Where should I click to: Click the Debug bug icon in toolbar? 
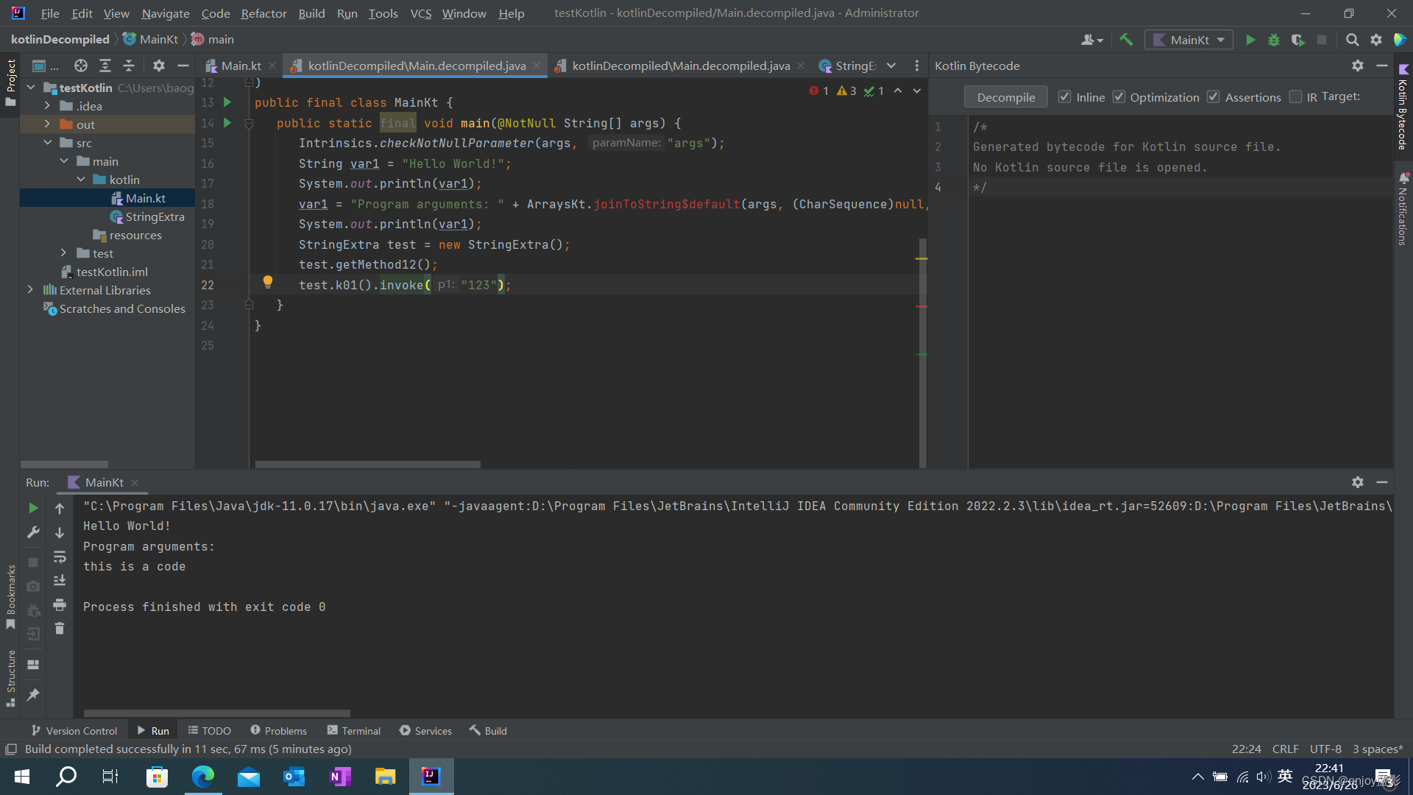(1273, 40)
